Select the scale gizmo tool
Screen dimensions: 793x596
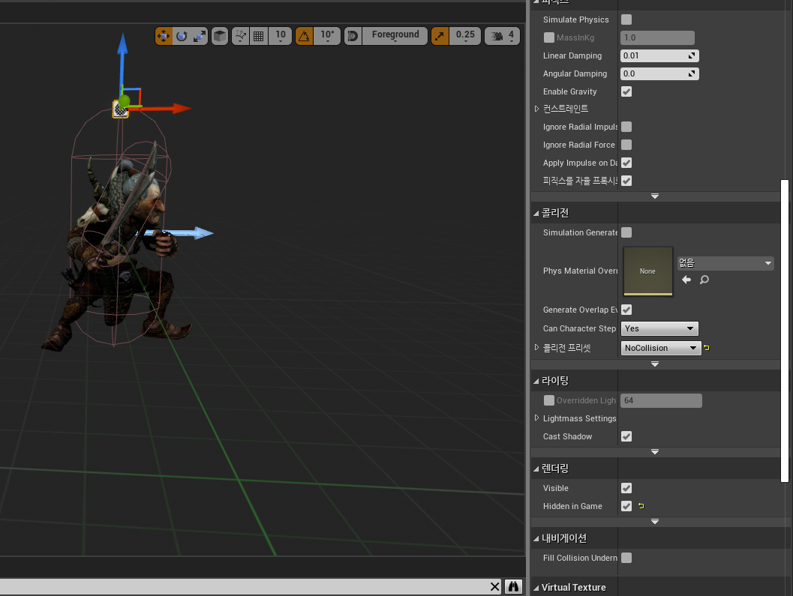point(200,36)
